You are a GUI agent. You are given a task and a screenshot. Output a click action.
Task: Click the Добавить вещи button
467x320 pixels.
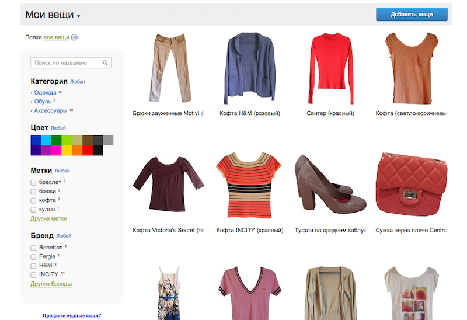point(412,14)
